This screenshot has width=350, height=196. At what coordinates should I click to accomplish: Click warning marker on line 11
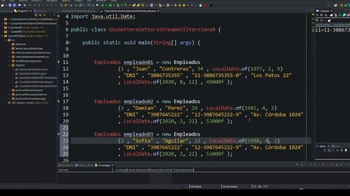(59, 62)
